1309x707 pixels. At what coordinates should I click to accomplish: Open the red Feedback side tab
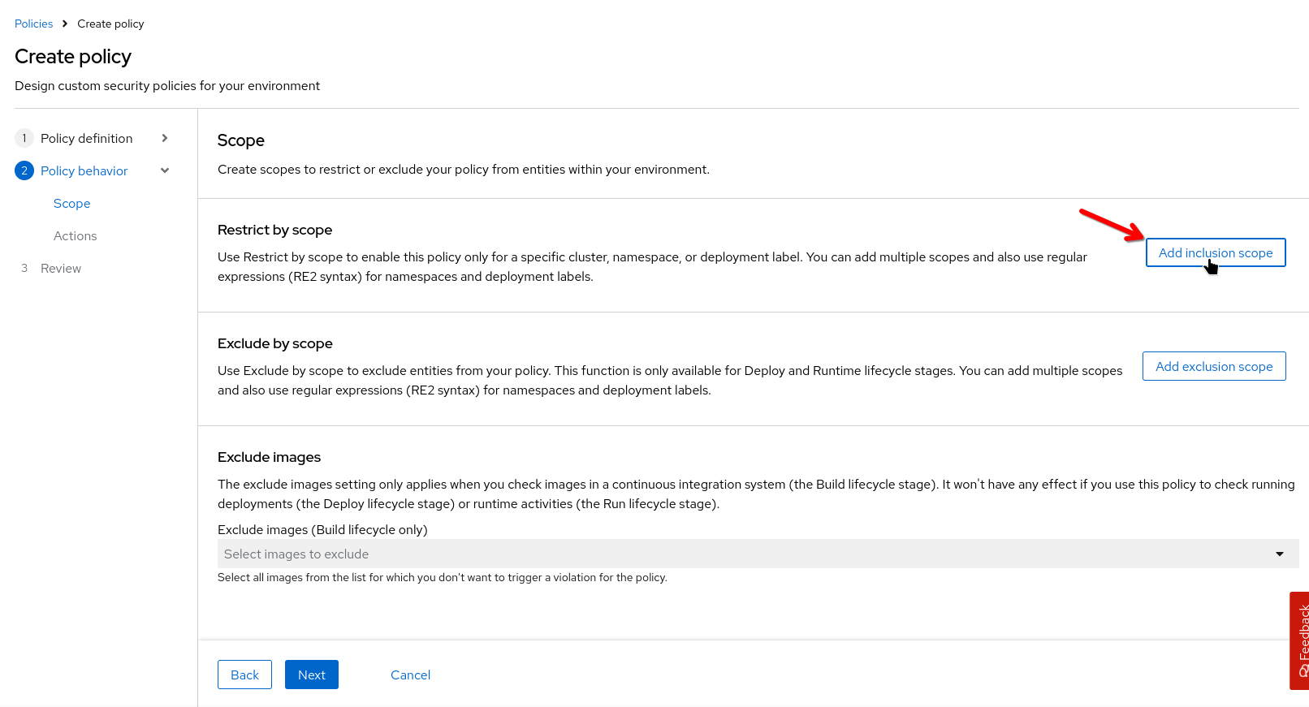click(x=1300, y=640)
